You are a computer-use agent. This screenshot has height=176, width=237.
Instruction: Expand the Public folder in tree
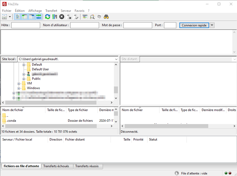tap(24, 79)
